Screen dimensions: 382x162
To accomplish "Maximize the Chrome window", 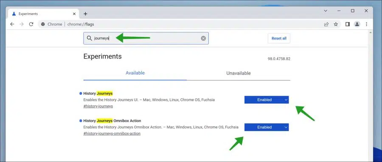I will pos(353,11).
